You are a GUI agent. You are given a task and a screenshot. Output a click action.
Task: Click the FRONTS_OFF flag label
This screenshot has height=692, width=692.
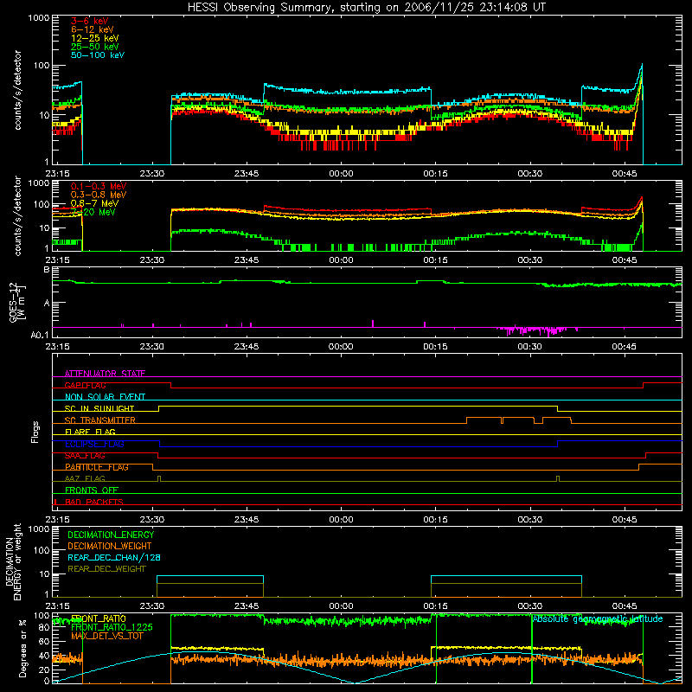click(x=92, y=490)
